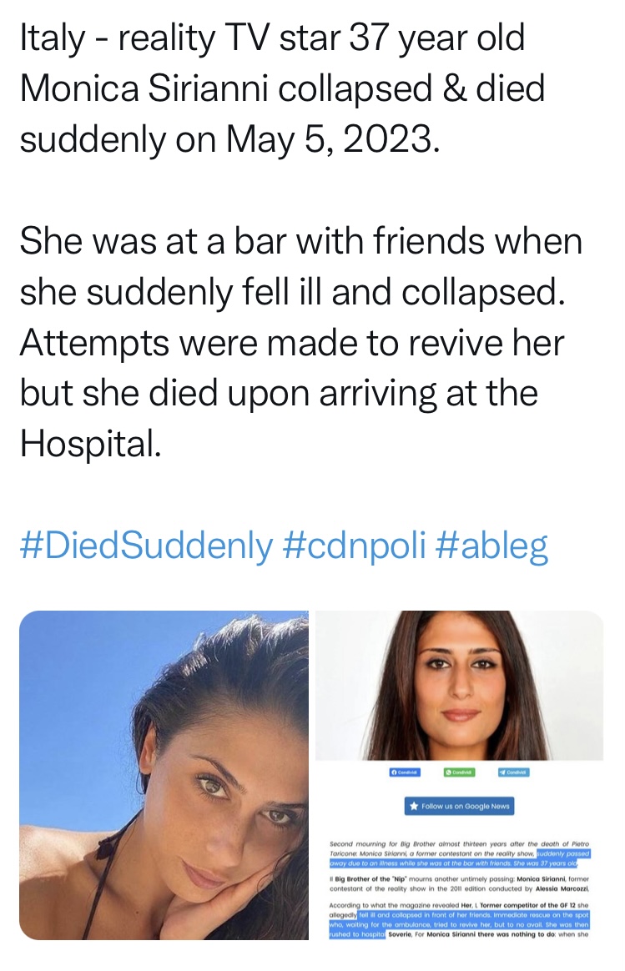Open the #cdnpoli hashtag
The image size is (625, 971).
pyautogui.click(x=355, y=546)
